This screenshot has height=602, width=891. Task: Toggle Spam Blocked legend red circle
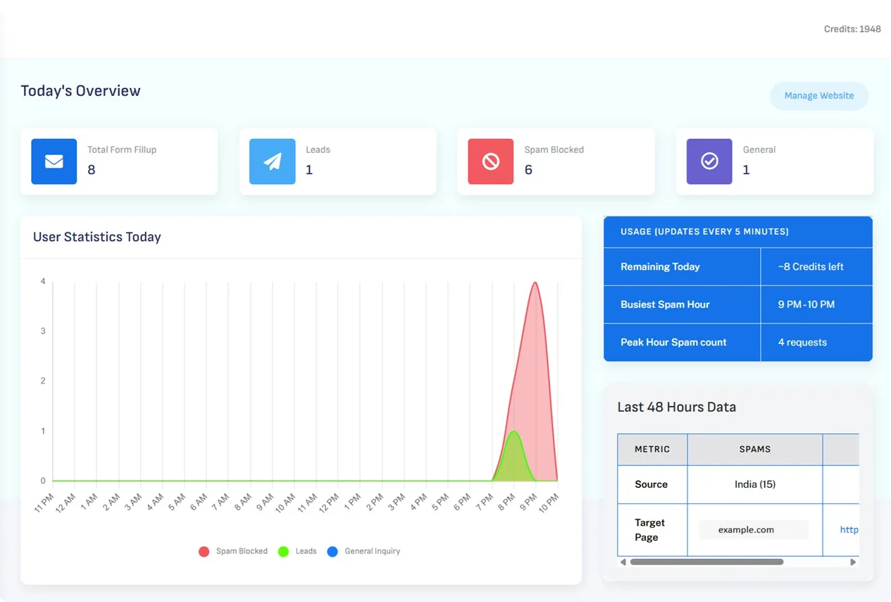(204, 551)
